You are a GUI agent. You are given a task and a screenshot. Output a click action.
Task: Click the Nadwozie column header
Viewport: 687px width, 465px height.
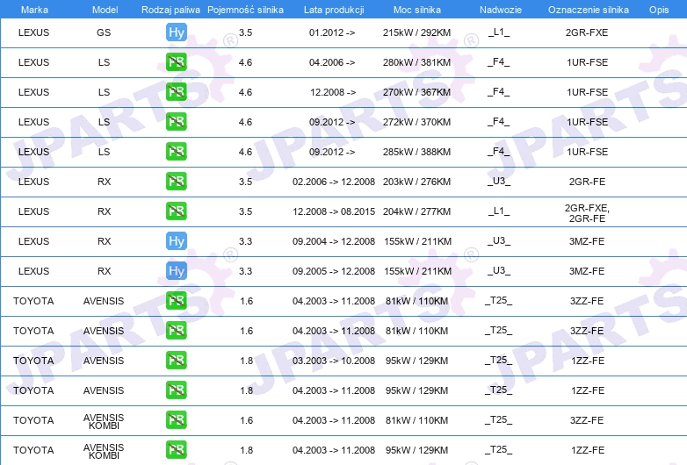(x=501, y=10)
